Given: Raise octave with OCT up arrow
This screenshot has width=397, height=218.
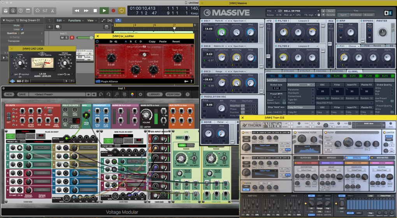Looking at the screenshot, I should [x=9, y=114].
